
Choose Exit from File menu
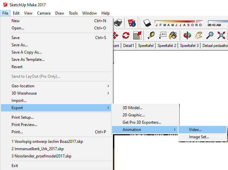pos(57,166)
